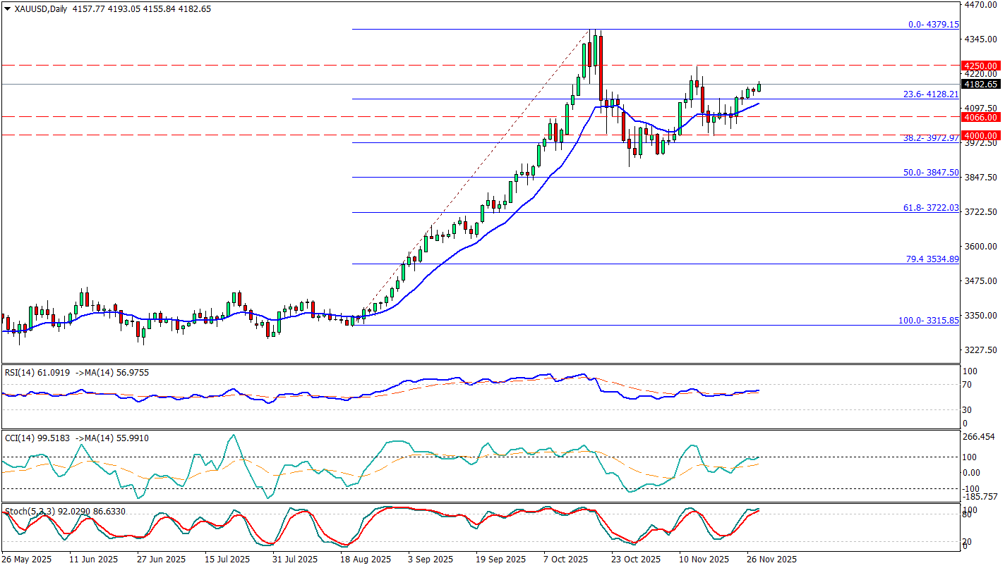Select the 0.0- 4379.15 Fibonacci label
The height and width of the screenshot is (568, 1005).
coord(932,25)
